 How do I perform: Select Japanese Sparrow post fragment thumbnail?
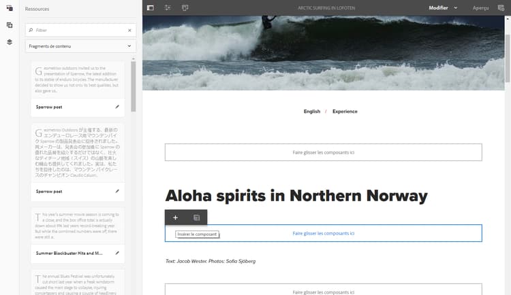(x=78, y=152)
